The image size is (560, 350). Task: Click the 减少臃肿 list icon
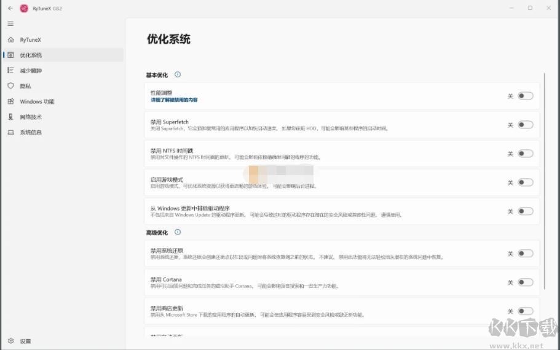point(10,70)
